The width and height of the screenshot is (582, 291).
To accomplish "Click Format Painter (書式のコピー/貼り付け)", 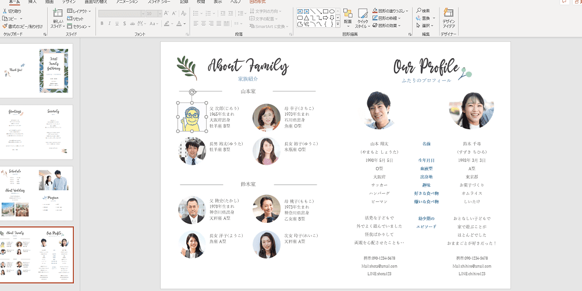I will click(22, 26).
